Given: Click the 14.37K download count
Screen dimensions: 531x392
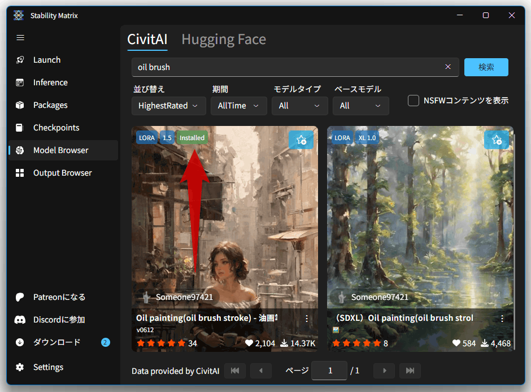Looking at the screenshot, I should pyautogui.click(x=298, y=343).
